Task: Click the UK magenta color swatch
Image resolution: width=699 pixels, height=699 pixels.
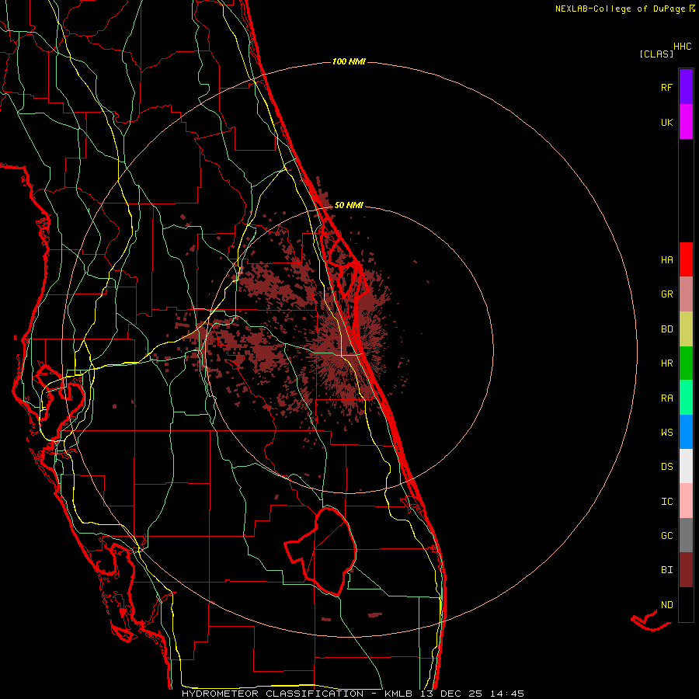Action: tap(686, 122)
